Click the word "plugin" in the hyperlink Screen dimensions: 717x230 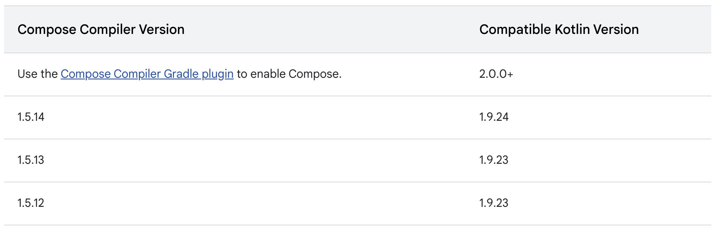[x=218, y=74]
